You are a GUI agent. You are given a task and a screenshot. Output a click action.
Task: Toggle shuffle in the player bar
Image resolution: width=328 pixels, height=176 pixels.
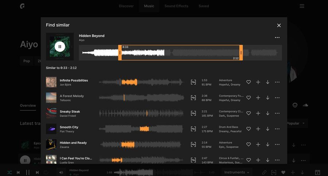pyautogui.click(x=9, y=172)
